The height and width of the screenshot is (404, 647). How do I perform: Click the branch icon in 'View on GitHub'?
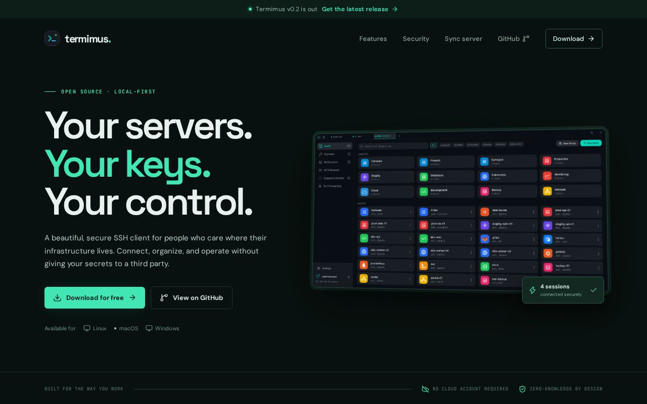[164, 297]
